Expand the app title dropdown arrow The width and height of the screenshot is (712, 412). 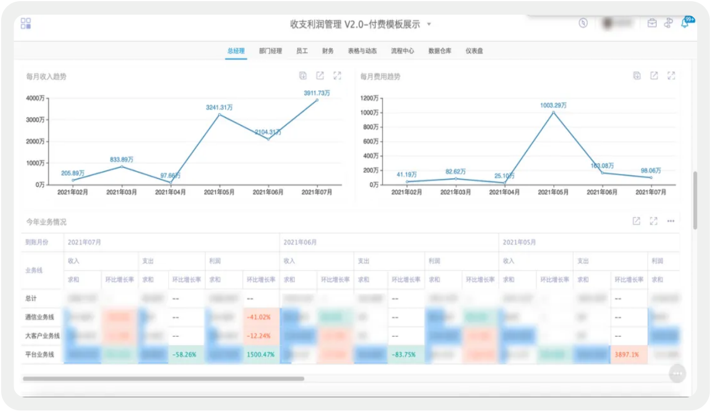point(429,24)
